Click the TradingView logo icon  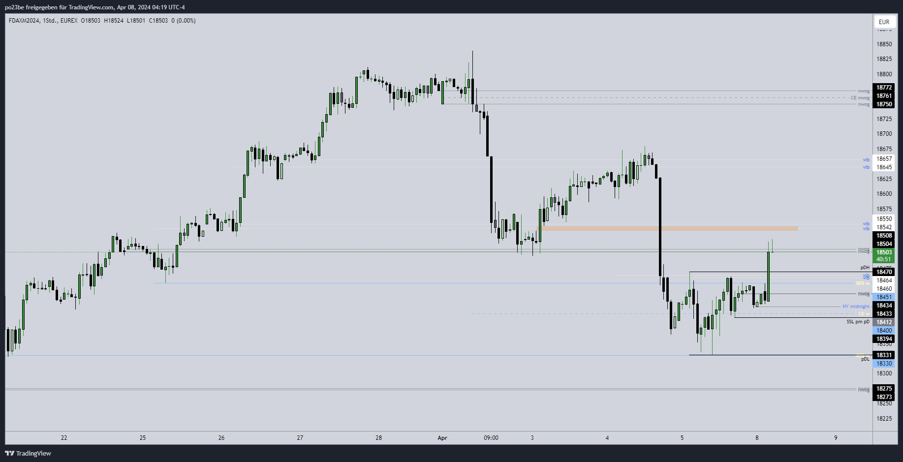click(x=9, y=453)
